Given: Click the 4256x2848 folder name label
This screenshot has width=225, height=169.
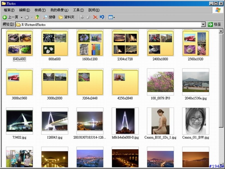Looking at the screenshot, I should 125,98.
